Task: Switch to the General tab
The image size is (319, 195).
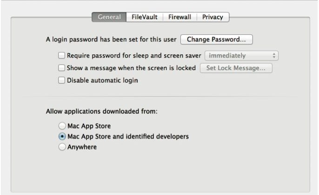Action: [x=109, y=17]
